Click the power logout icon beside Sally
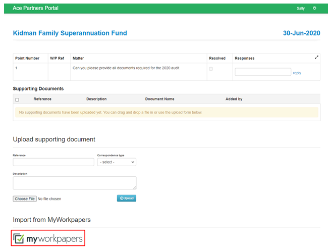This screenshot has width=331, height=252. coord(315,8)
